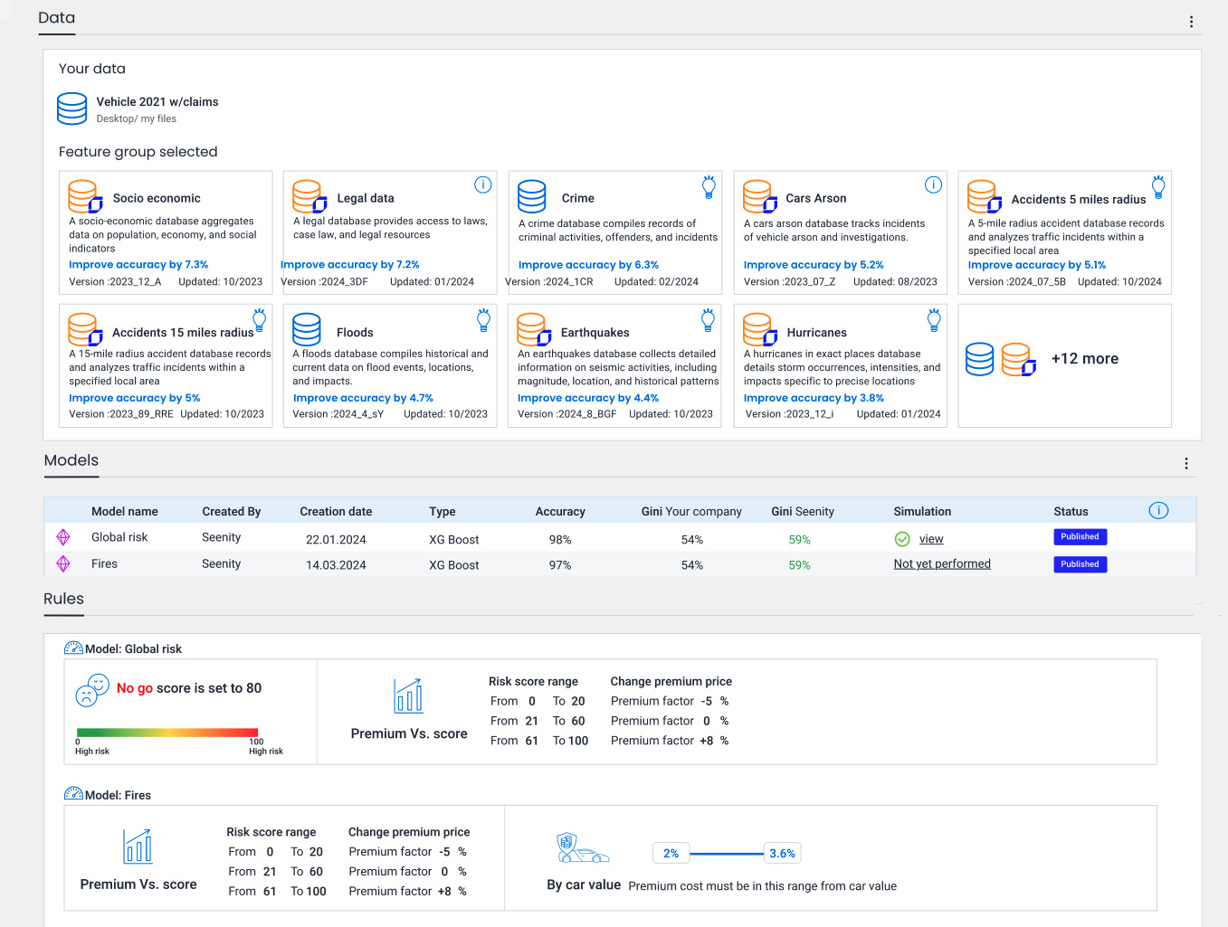
Task: Click the 97% accuracy cell
Action: [560, 565]
